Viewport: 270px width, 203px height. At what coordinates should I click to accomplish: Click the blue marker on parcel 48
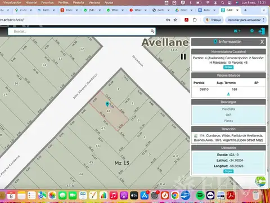(107, 104)
